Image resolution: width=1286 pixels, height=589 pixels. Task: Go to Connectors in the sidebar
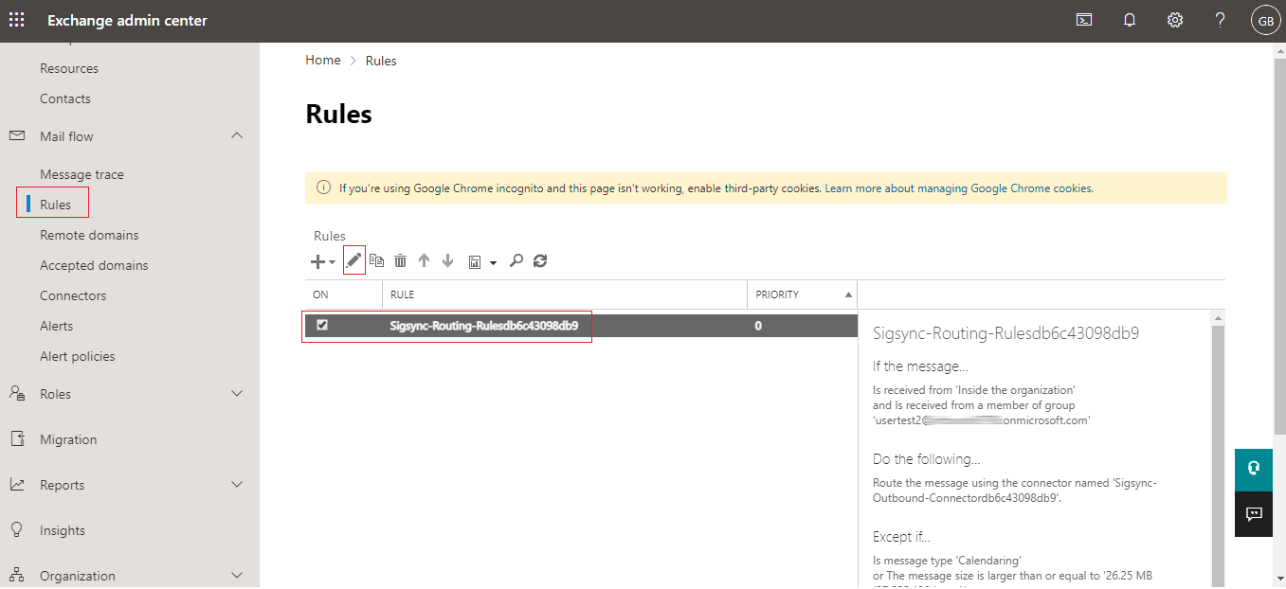coord(73,295)
